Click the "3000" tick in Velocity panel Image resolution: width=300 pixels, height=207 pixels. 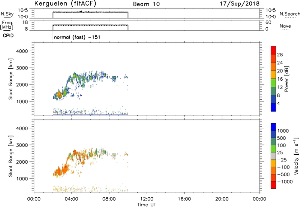point(22,145)
